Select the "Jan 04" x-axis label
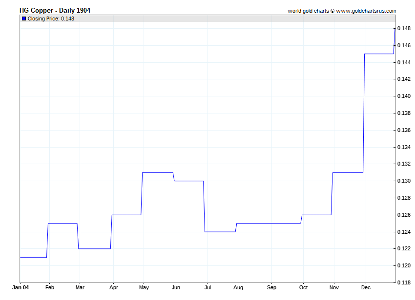The height and width of the screenshot is (300, 415). [x=20, y=288]
